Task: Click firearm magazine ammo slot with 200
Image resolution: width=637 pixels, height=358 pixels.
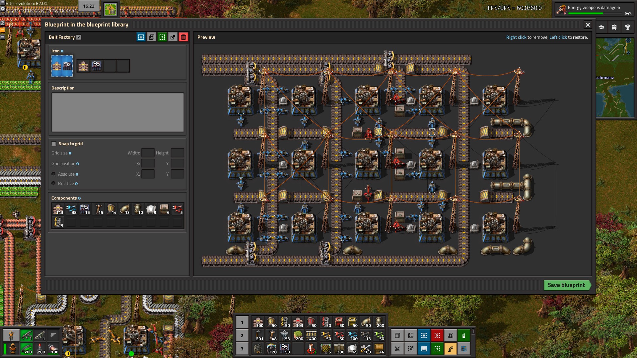Action: tap(26, 349)
